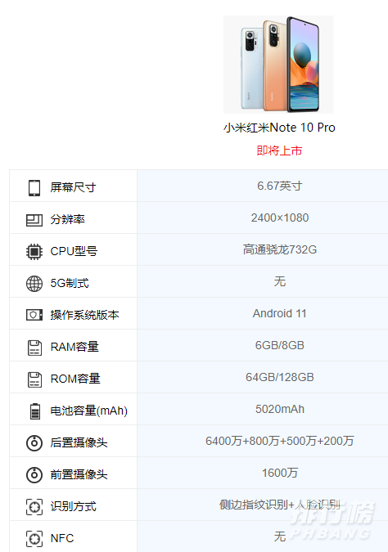
Task: Select the 屏幕尺寸 row label
Action: coord(73,187)
